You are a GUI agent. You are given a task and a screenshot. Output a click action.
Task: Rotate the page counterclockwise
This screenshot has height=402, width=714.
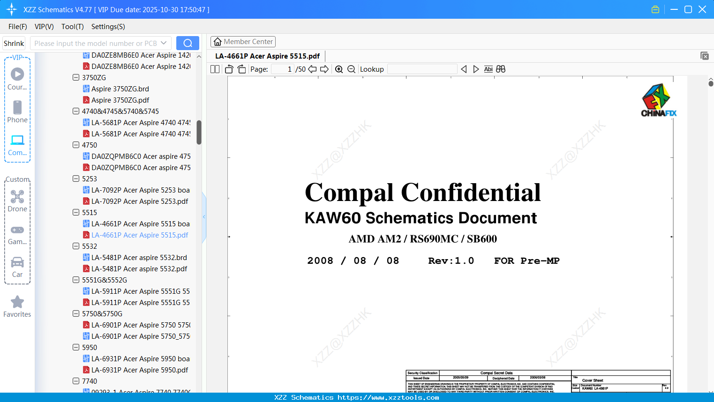coord(229,69)
